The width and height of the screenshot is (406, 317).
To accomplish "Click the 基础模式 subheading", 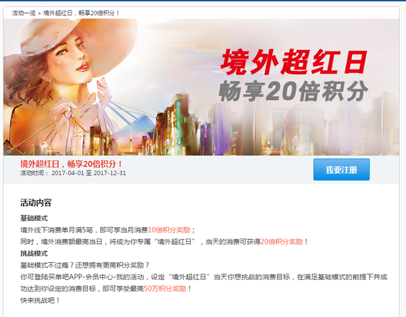I will coord(34,218).
